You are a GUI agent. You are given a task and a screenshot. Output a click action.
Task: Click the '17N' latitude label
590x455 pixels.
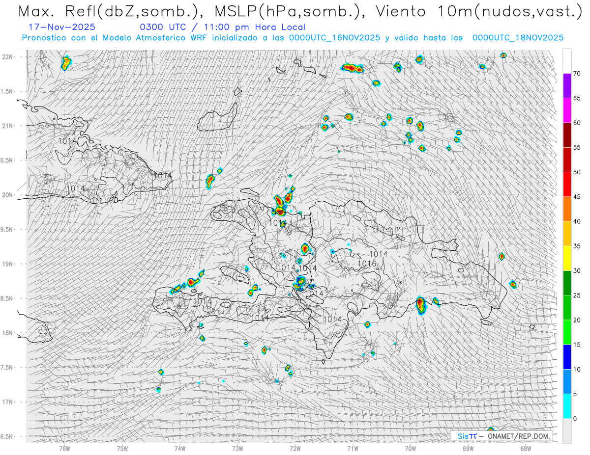[x=7, y=402]
